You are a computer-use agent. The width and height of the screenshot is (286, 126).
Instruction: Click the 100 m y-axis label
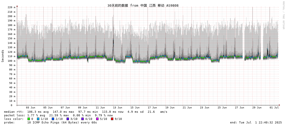tap(12, 61)
